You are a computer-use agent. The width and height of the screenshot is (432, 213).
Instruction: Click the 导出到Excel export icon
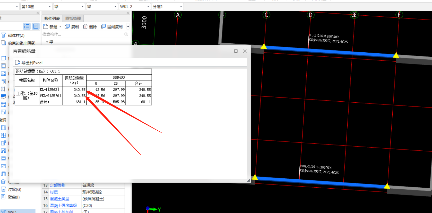[18, 62]
